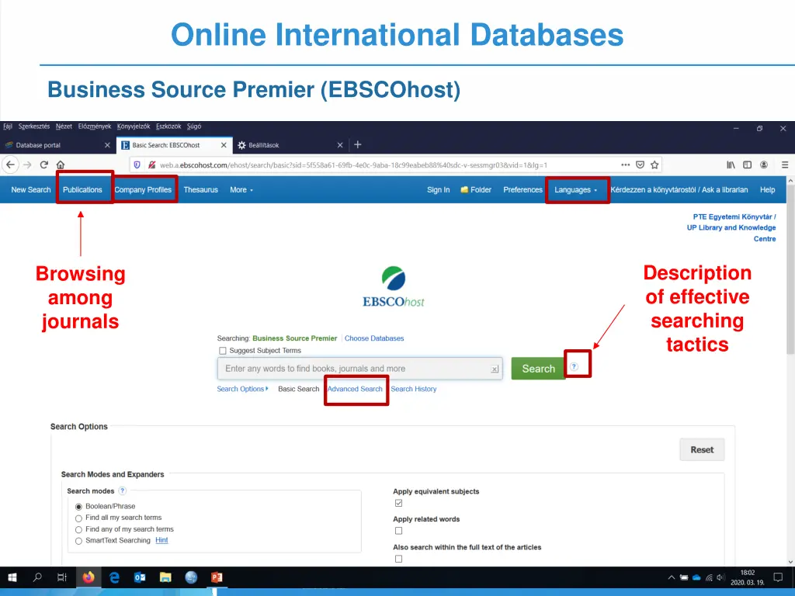Screen dimensions: 795x596
Task: Open the notification center icon
Action: 778,577
